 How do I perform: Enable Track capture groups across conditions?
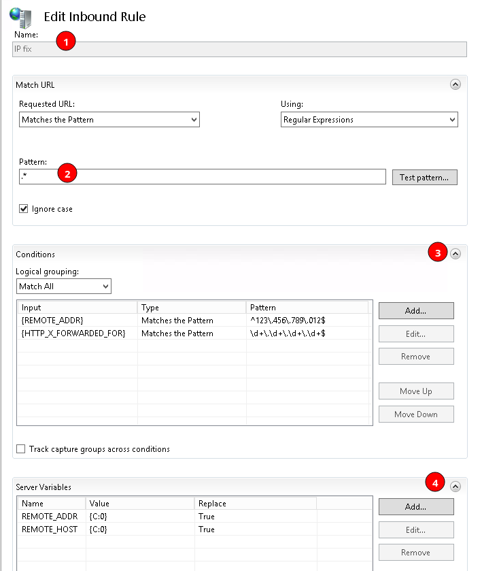coord(21,449)
